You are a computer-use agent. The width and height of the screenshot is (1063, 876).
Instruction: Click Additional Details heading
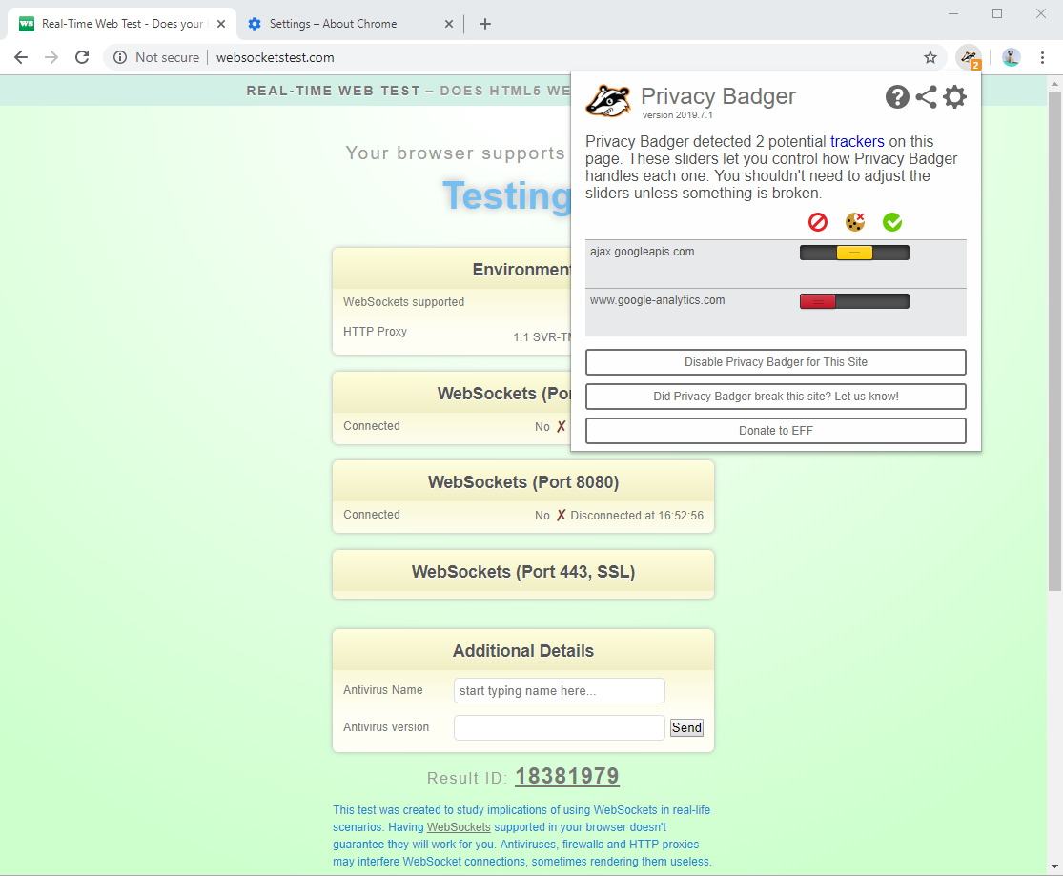coord(523,651)
